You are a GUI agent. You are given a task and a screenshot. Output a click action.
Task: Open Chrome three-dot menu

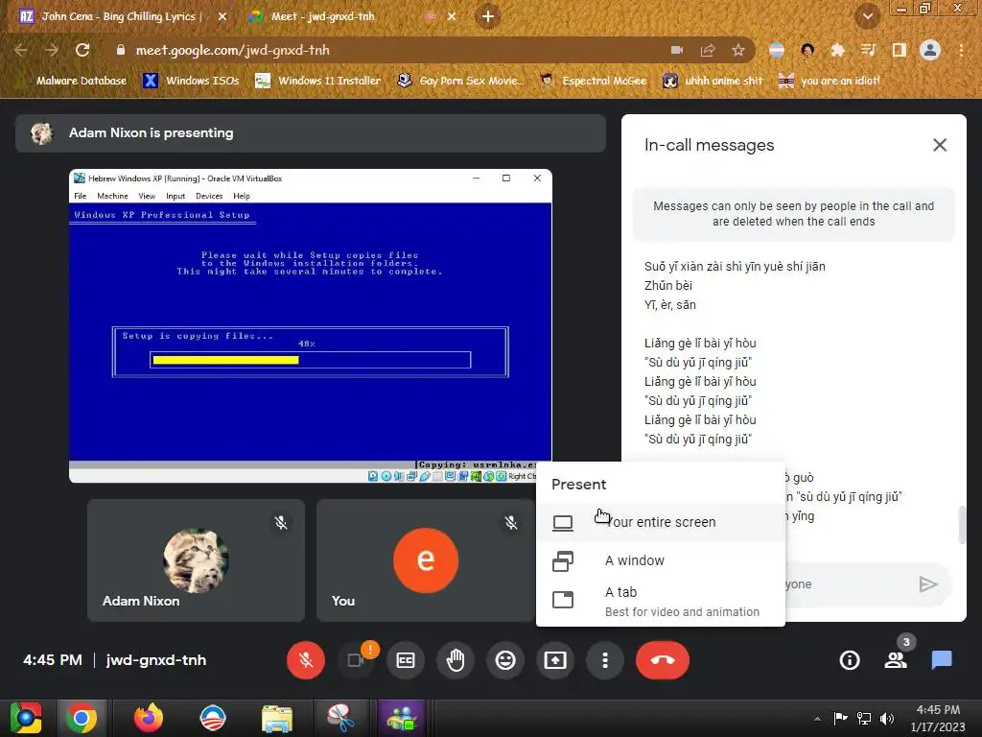tap(961, 50)
